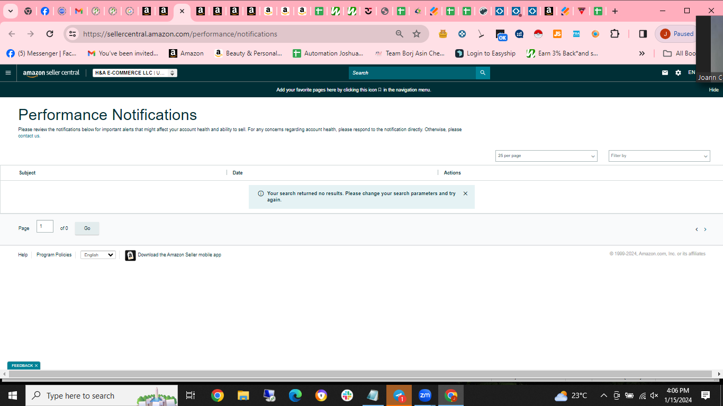
Task: Open the Paused profile button
Action: tap(676, 34)
